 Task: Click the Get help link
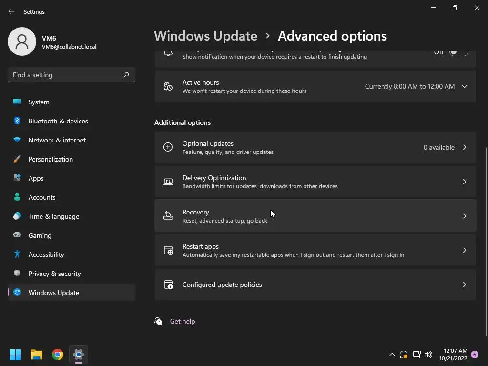coord(183,321)
